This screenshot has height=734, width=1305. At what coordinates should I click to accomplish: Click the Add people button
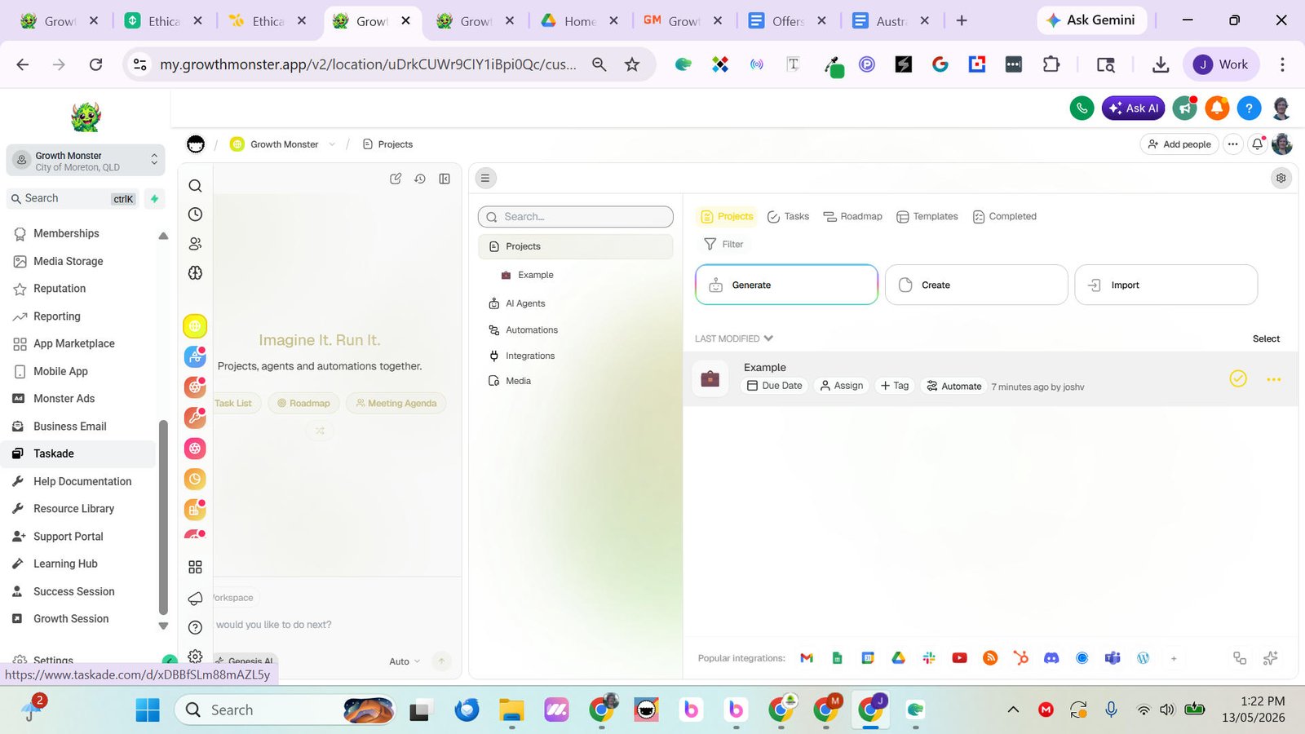(x=1179, y=144)
